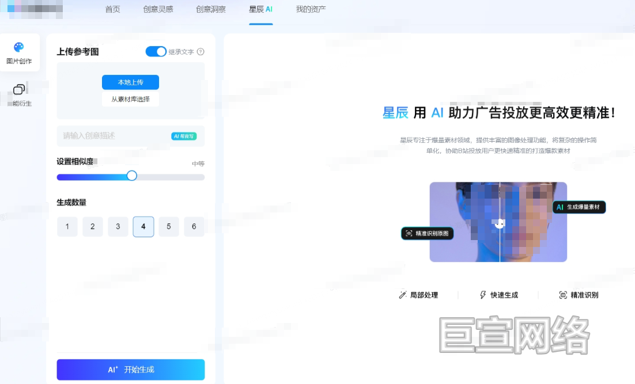Select generation quantity 2
The image size is (635, 384).
click(93, 227)
